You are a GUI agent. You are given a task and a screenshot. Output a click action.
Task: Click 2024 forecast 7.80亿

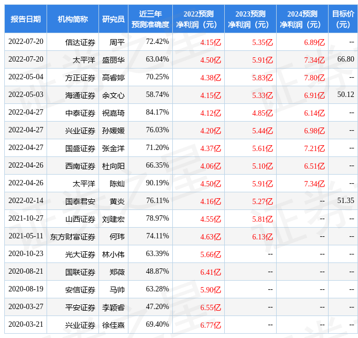(x=314, y=78)
